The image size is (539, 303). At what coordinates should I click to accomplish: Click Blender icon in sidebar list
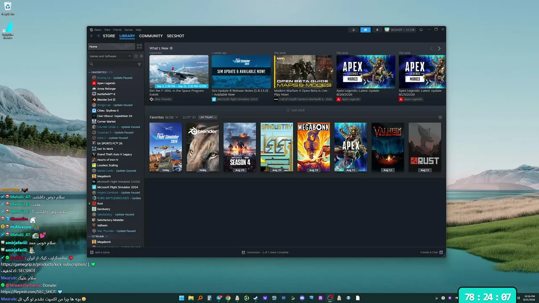pyautogui.click(x=94, y=100)
